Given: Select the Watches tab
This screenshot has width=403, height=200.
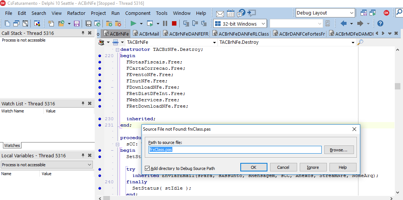Looking at the screenshot, I should coord(12,145).
